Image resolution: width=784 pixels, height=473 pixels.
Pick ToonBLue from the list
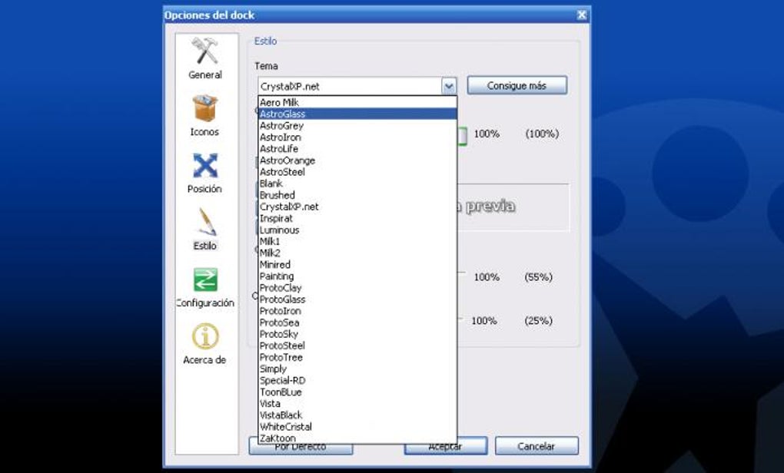[x=357, y=392]
